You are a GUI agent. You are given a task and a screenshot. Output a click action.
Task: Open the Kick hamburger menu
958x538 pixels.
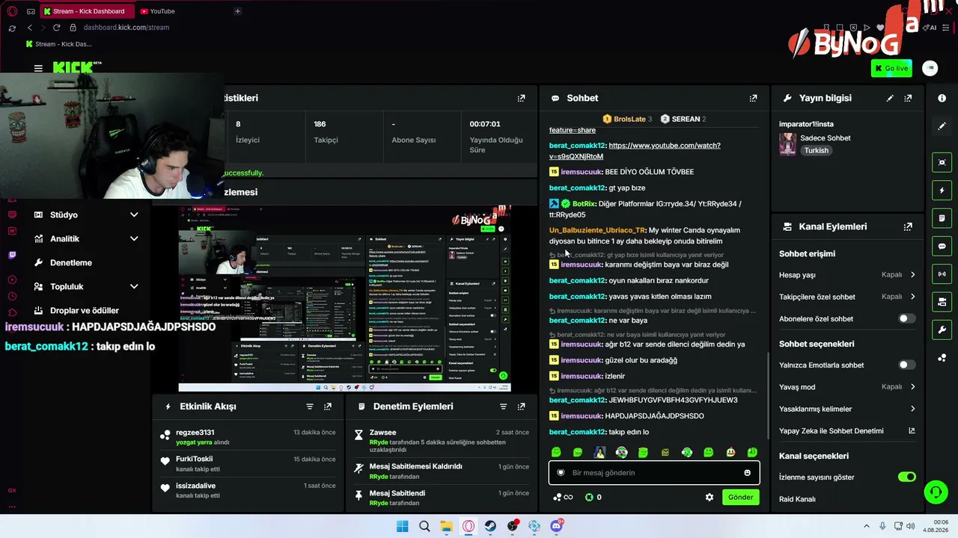[38, 68]
